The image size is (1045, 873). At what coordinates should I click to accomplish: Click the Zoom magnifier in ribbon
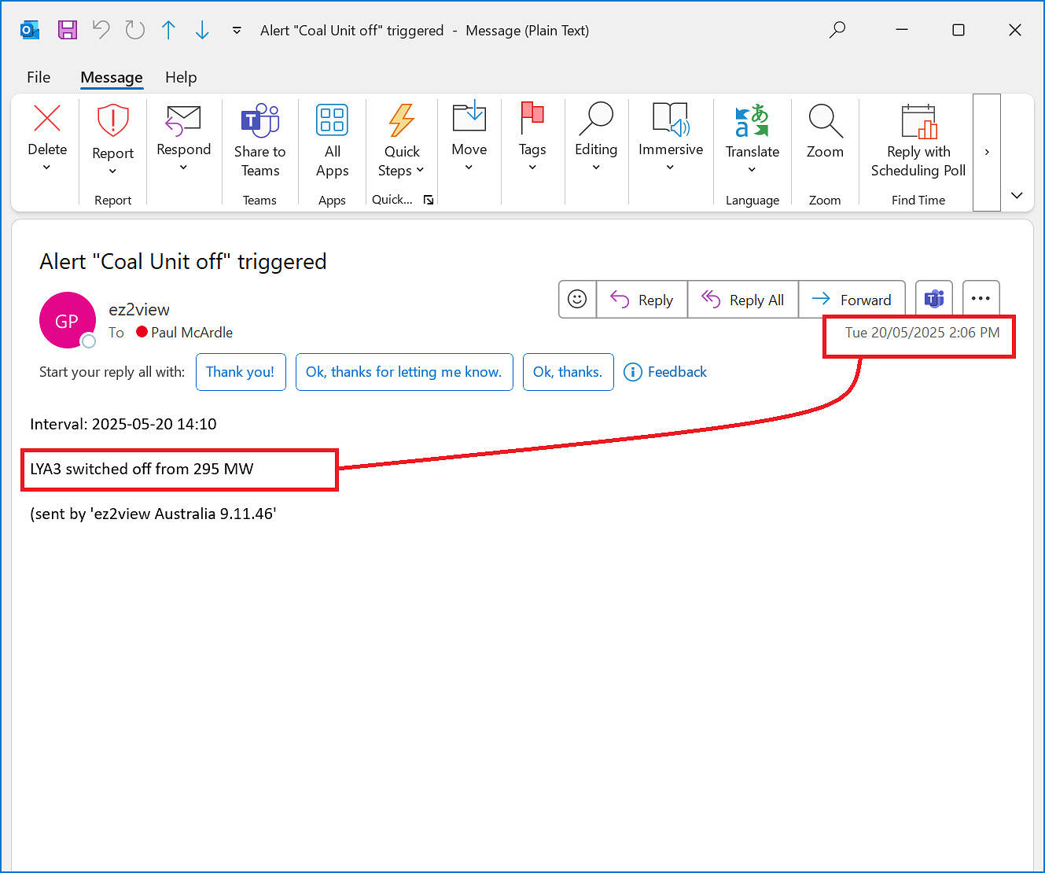point(825,120)
